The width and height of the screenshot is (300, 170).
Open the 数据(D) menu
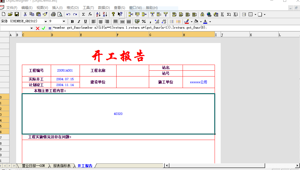point(104,8)
